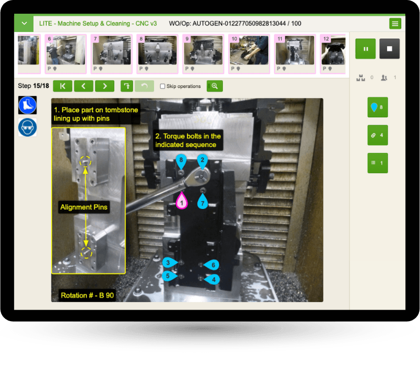Select the annotation magnifier zoom icon
This screenshot has width=420, height=373.
click(214, 86)
